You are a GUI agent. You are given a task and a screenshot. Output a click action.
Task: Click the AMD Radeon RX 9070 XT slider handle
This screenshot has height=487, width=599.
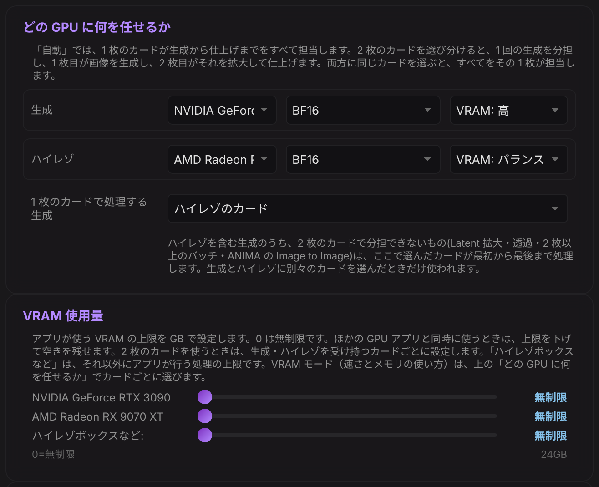pyautogui.click(x=205, y=416)
